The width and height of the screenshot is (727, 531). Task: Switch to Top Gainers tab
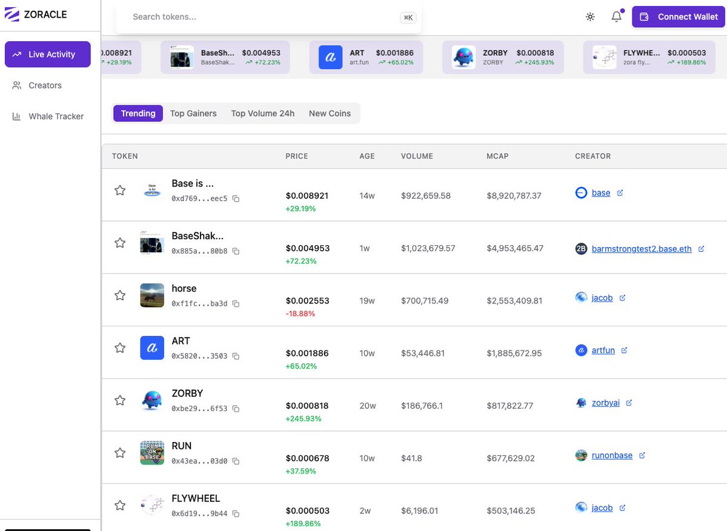tap(193, 113)
